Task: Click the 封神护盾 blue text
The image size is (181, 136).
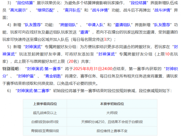Action: 26,76
